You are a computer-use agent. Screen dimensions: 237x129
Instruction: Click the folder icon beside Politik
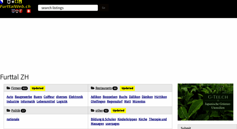(x=8, y=111)
